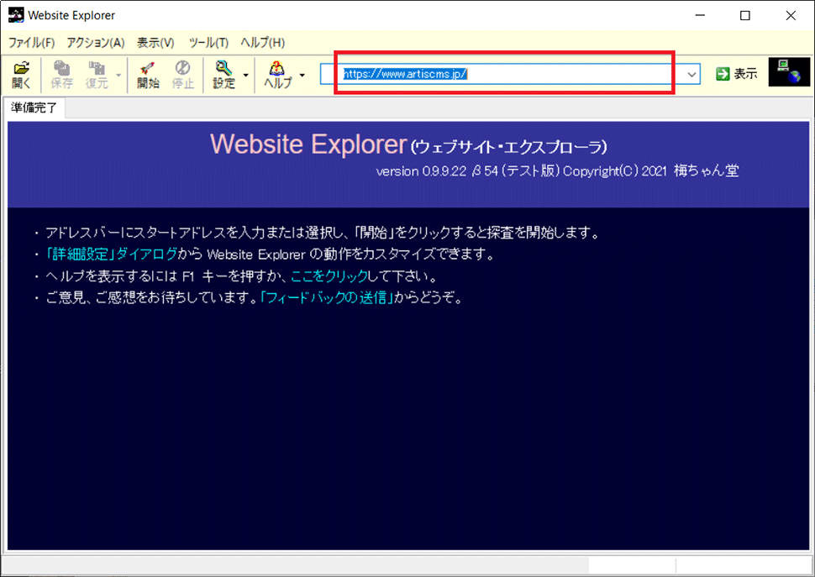Click the version 0.9.9.22 copyright line
815x577 pixels.
(x=557, y=170)
